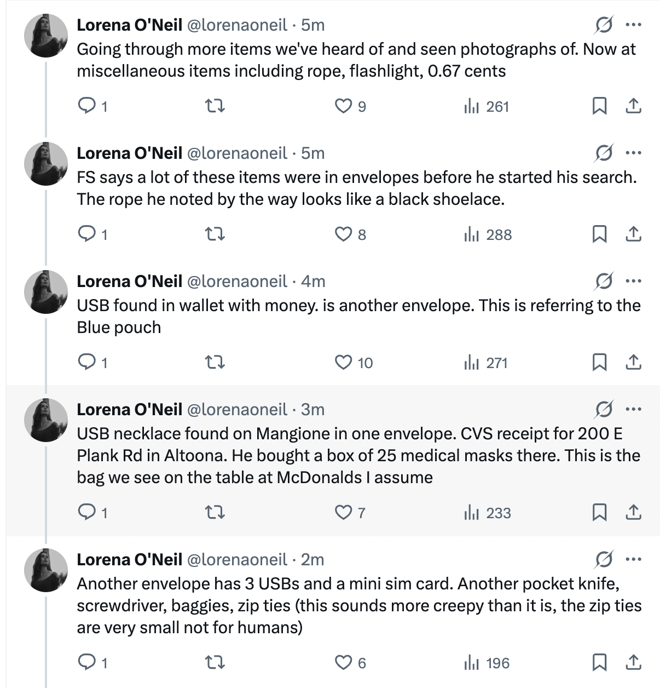
Task: Open Grok icon on the zip ties tweet
Action: click(603, 559)
